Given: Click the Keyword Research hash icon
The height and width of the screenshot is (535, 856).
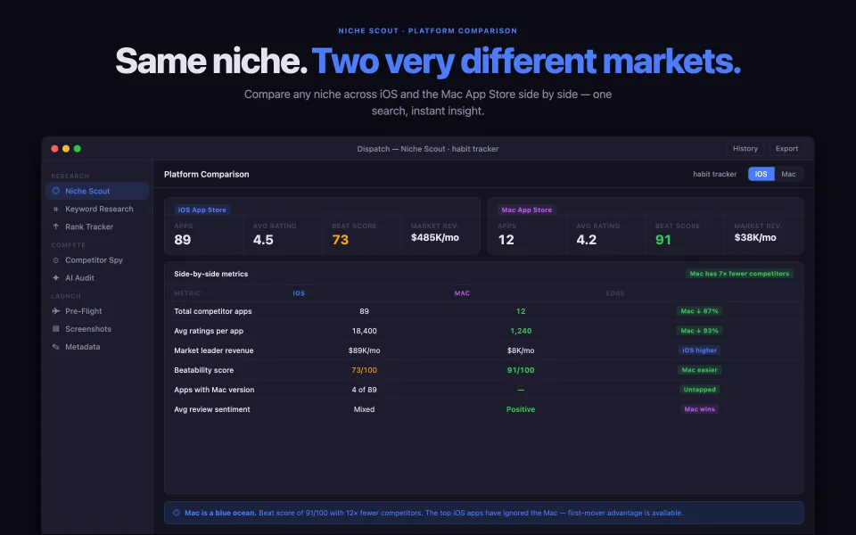Looking at the screenshot, I should [55, 209].
